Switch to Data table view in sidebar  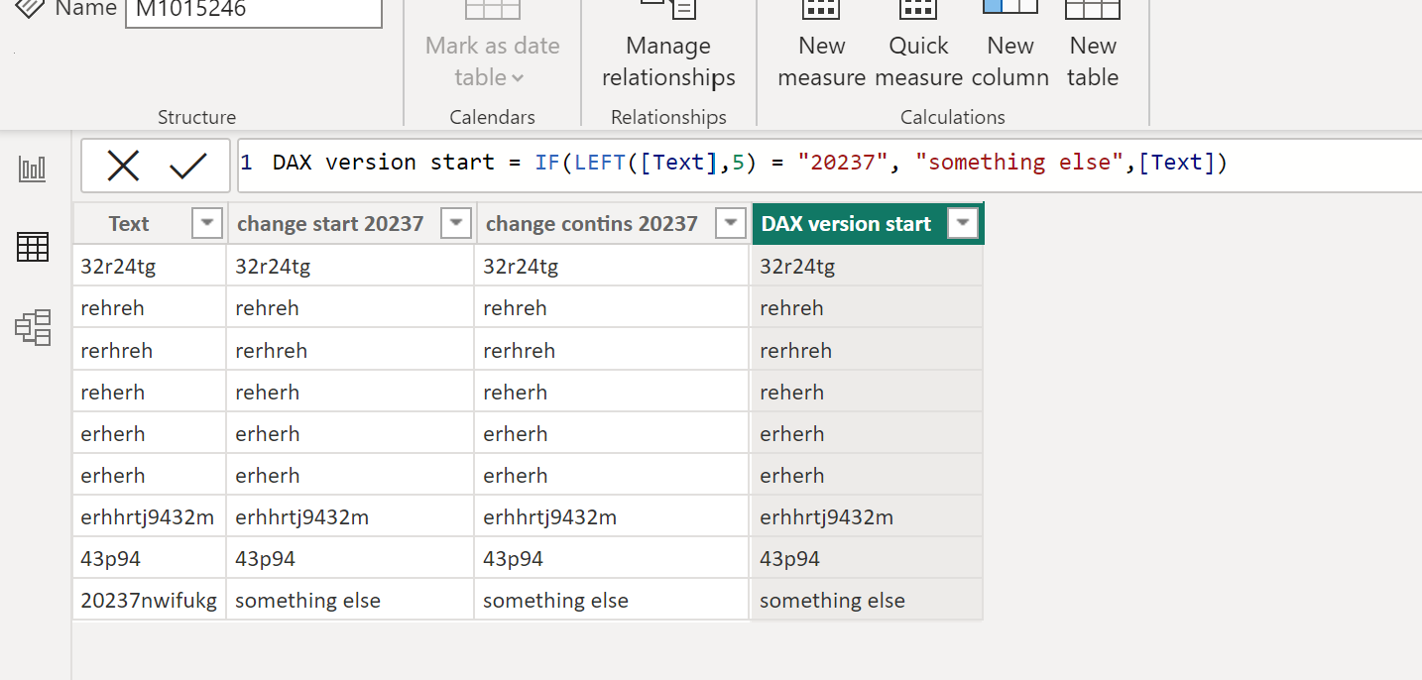click(33, 247)
